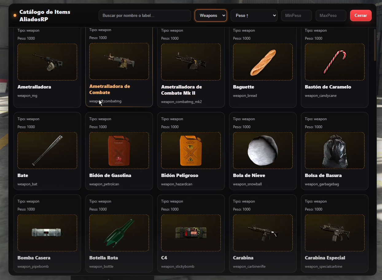Select the pipe bomb image

(x=47, y=233)
